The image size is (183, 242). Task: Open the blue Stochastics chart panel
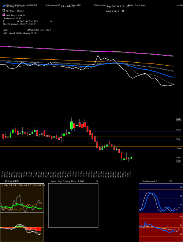[161, 198]
